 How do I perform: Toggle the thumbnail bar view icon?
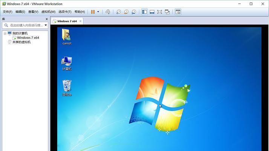152,12
